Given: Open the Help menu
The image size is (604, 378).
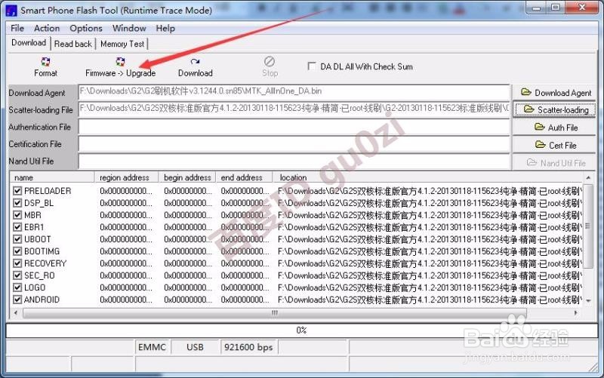Looking at the screenshot, I should [165, 28].
